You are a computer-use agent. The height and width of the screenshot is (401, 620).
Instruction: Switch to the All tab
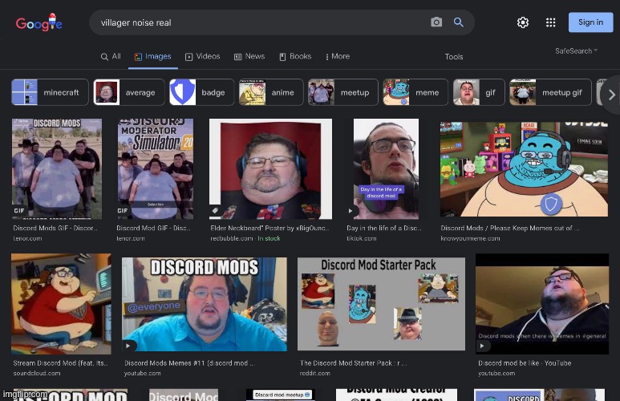(111, 57)
